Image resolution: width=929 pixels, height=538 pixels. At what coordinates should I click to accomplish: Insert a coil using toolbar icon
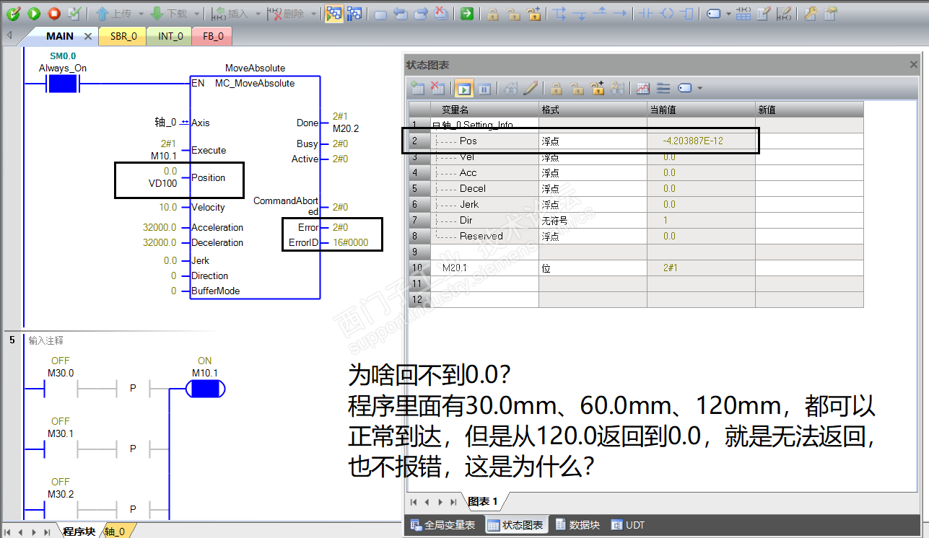[x=667, y=13]
